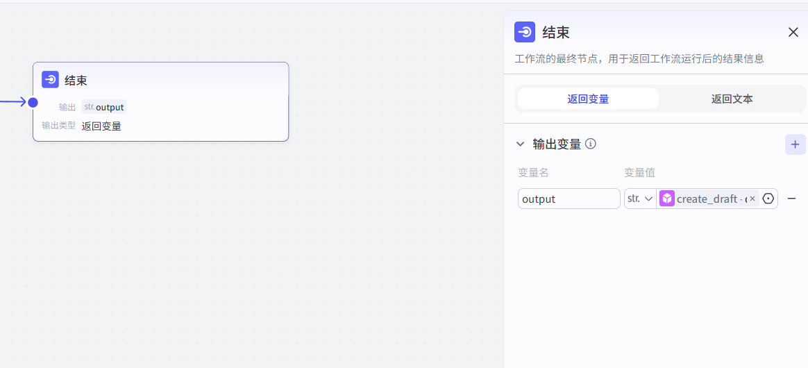Click the hexagon settings icon in value field
This screenshot has height=368, width=808.
point(768,199)
